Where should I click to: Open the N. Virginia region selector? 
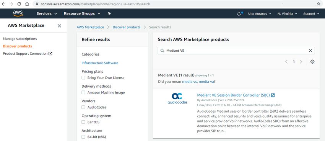(287, 14)
